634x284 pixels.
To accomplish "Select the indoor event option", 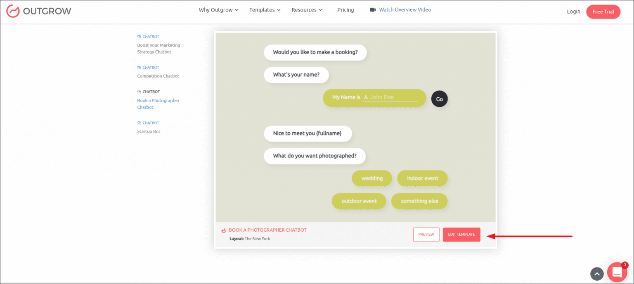I will pos(422,178).
